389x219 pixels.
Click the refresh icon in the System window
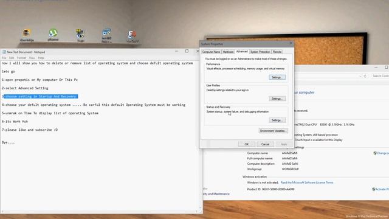365,76
